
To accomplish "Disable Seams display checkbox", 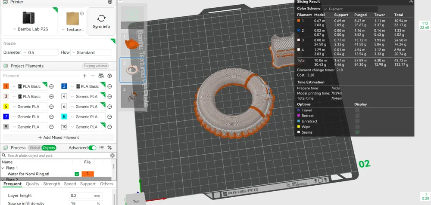I will point(357,132).
